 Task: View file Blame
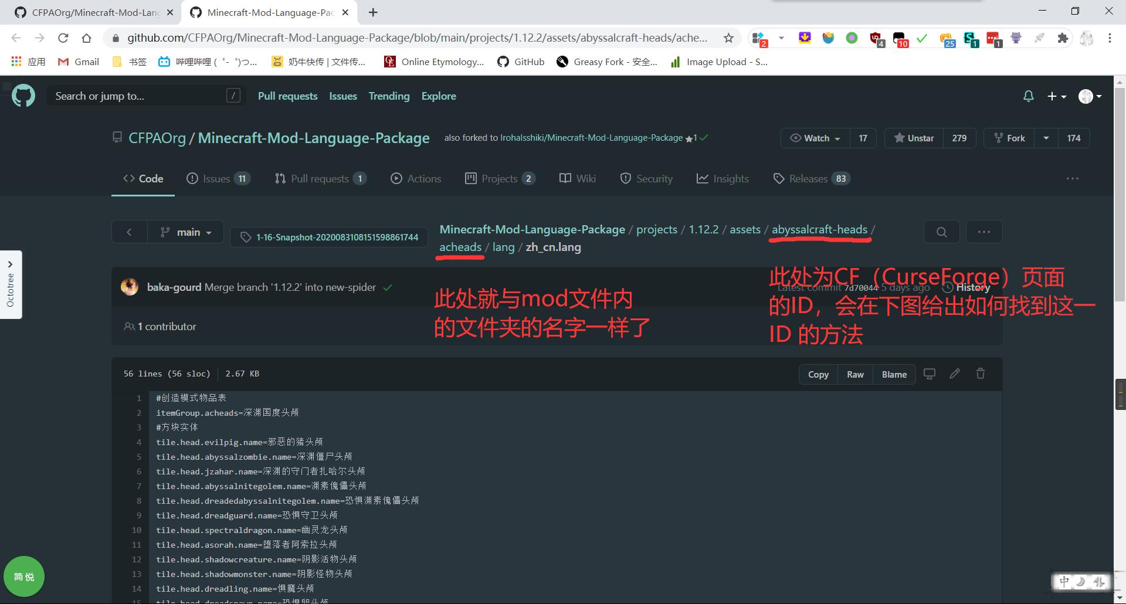[x=894, y=374]
